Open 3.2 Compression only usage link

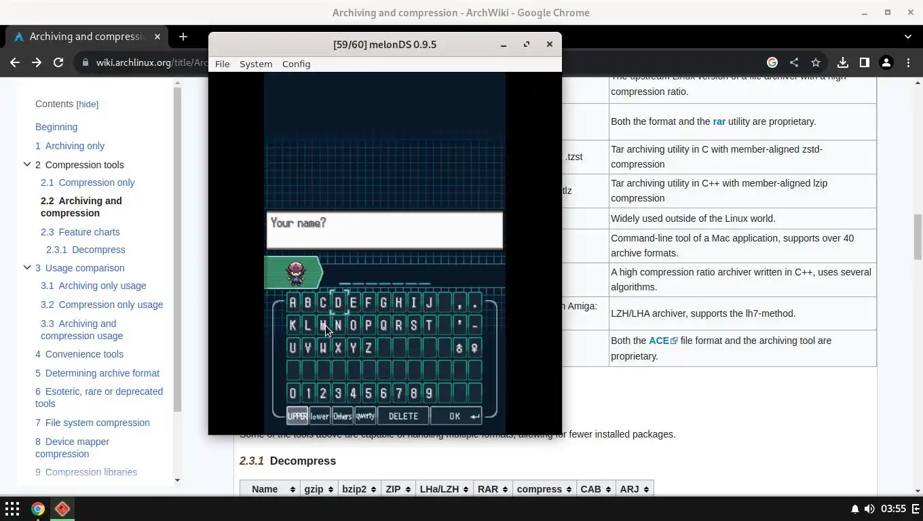pyautogui.click(x=102, y=305)
